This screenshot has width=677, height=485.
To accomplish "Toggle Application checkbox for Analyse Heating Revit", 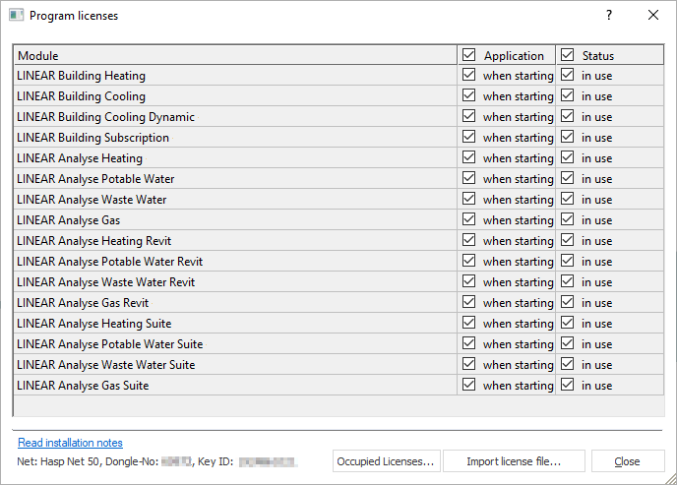I will [469, 240].
